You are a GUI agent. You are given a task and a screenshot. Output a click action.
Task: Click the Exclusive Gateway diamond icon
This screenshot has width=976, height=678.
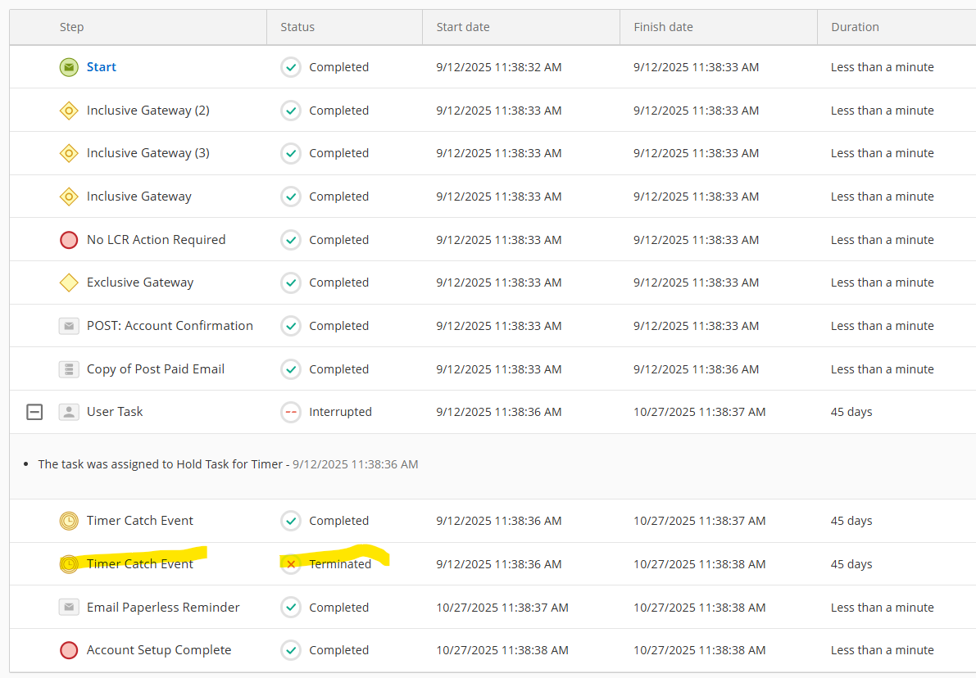(69, 282)
